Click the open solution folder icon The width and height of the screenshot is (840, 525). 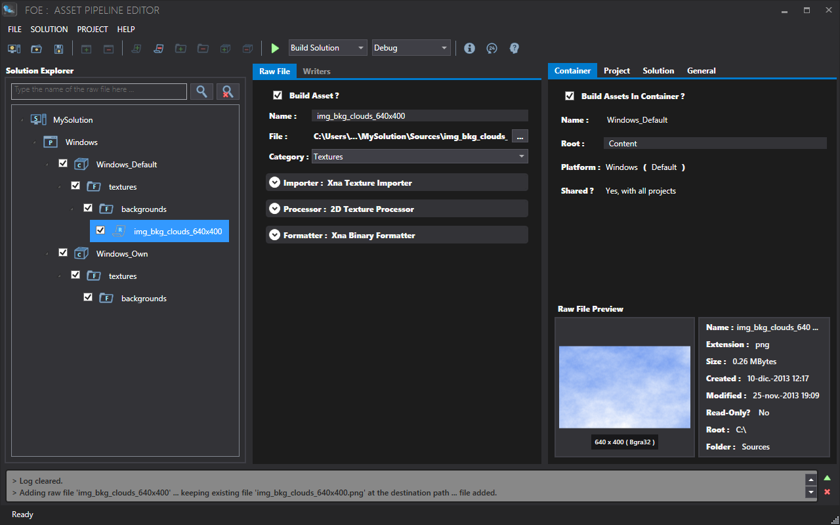coord(36,48)
